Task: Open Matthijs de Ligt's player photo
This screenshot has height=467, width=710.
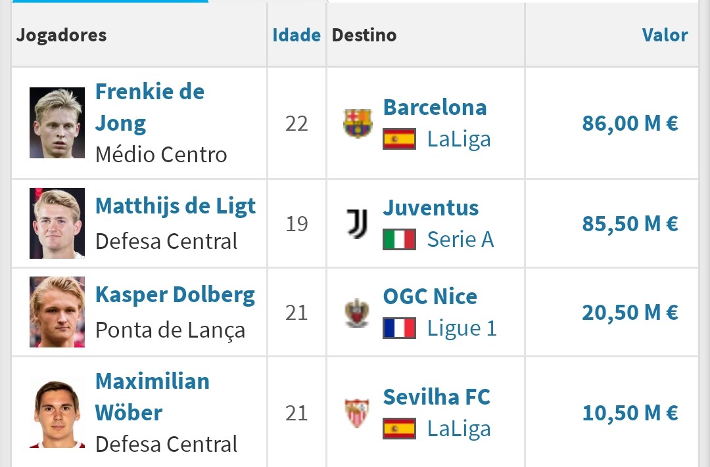Action: coord(57,223)
